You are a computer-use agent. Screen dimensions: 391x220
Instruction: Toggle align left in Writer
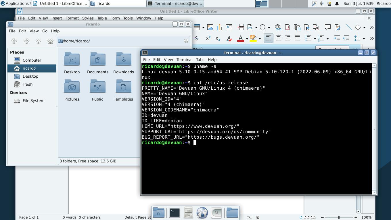tap(269, 38)
